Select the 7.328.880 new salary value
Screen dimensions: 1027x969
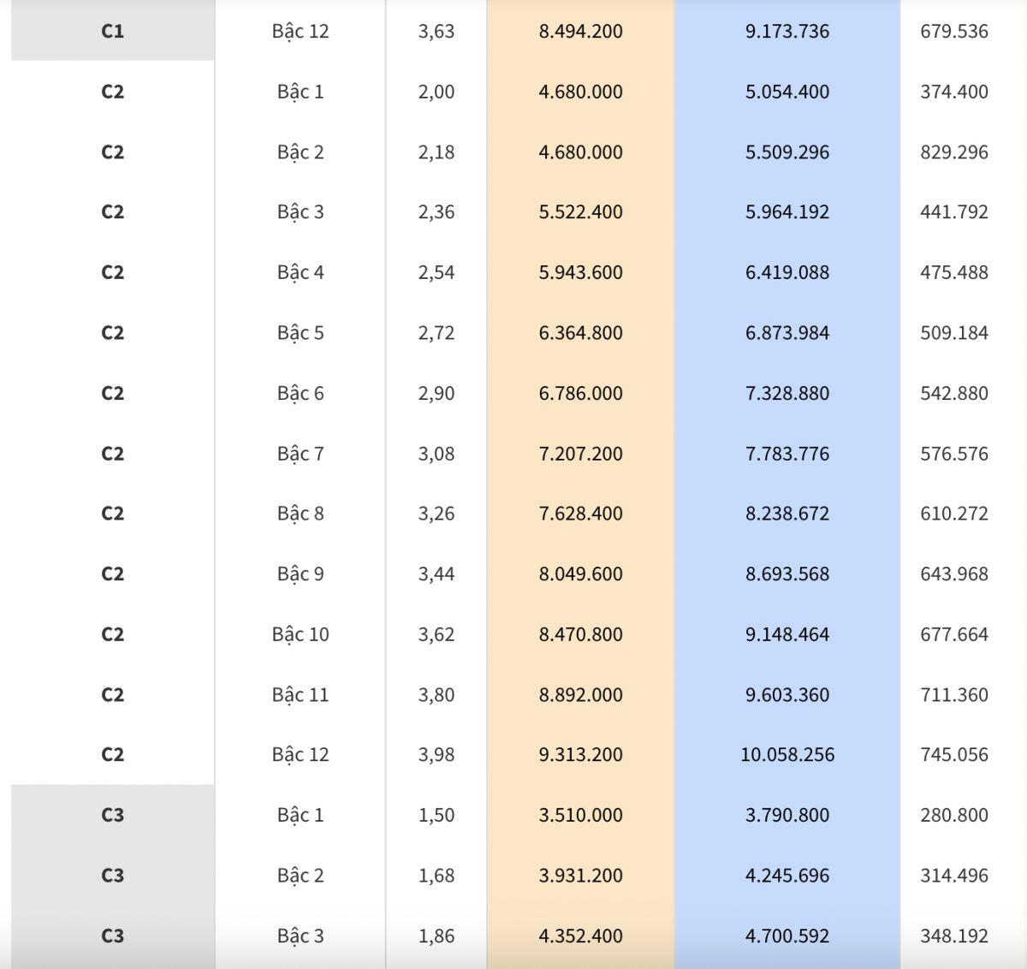pyautogui.click(x=787, y=393)
